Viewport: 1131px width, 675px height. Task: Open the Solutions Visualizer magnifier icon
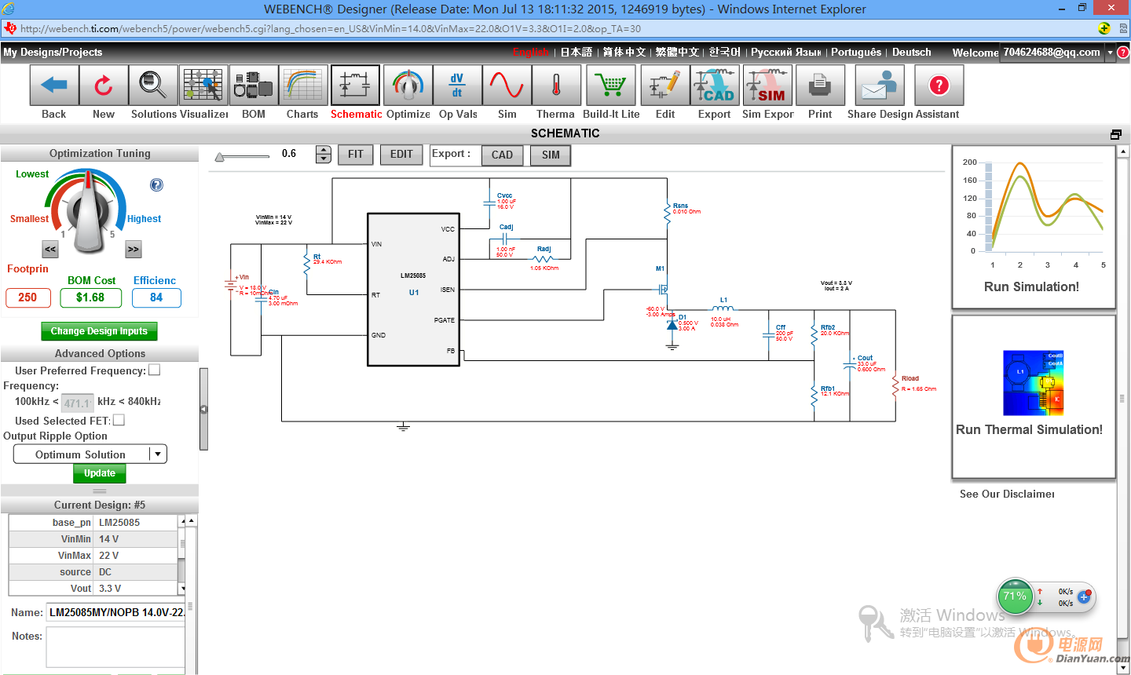[x=153, y=85]
